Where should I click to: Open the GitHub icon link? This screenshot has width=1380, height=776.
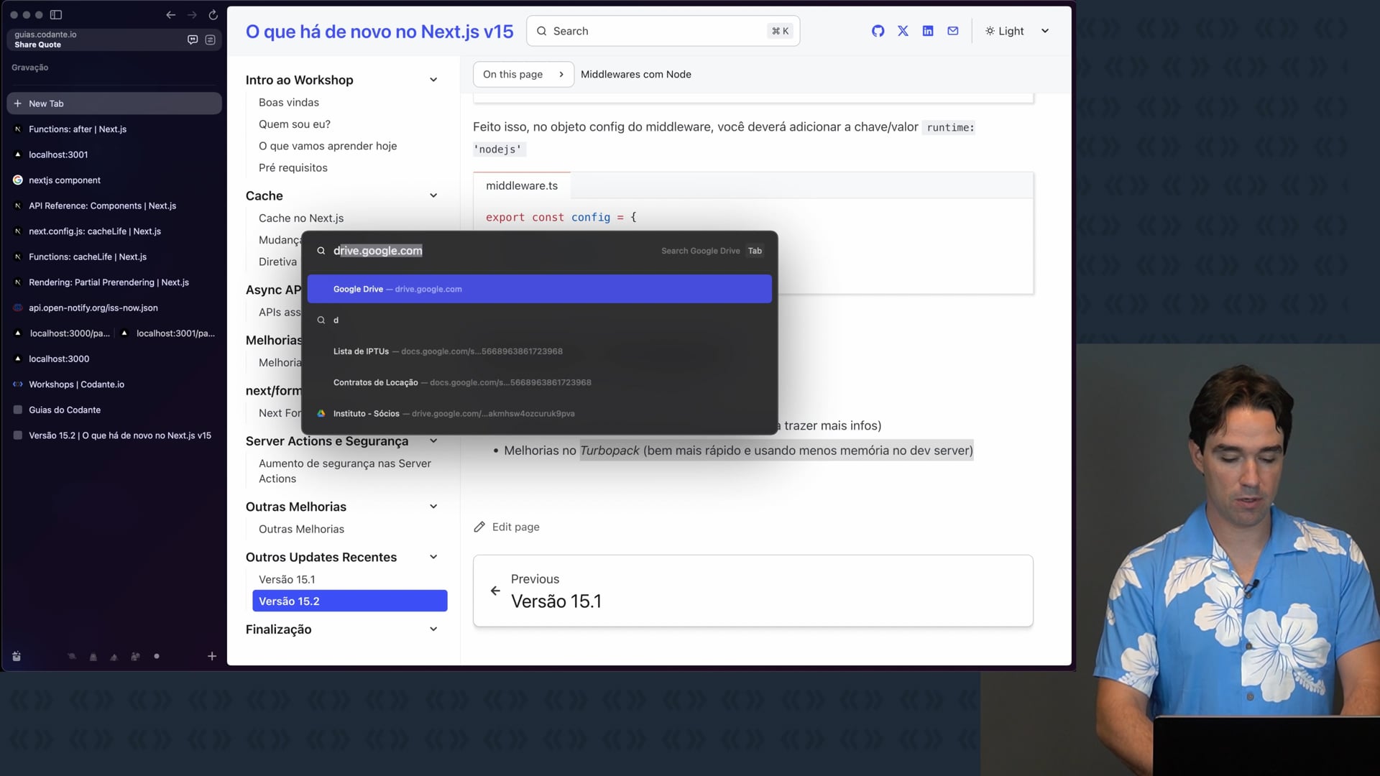878,31
